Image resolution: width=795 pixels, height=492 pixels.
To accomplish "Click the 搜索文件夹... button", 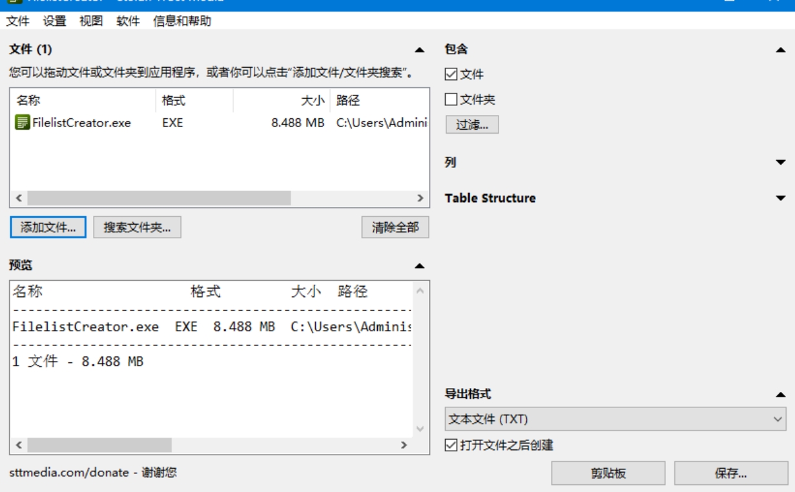I will [x=137, y=227].
